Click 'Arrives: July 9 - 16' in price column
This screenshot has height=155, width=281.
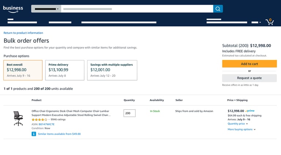[239, 120]
